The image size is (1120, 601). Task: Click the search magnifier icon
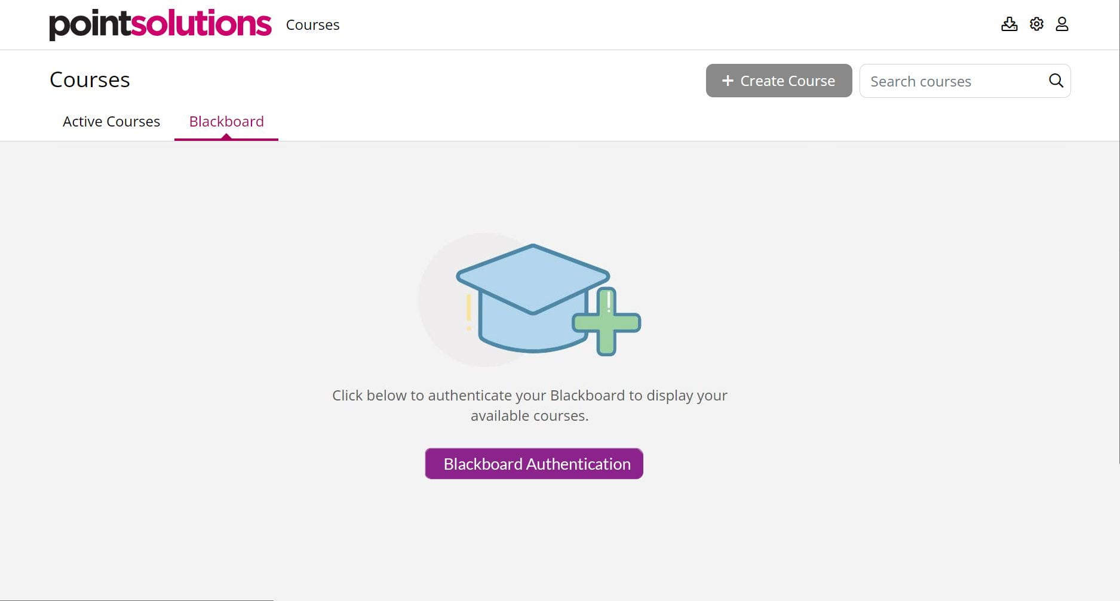tap(1055, 80)
